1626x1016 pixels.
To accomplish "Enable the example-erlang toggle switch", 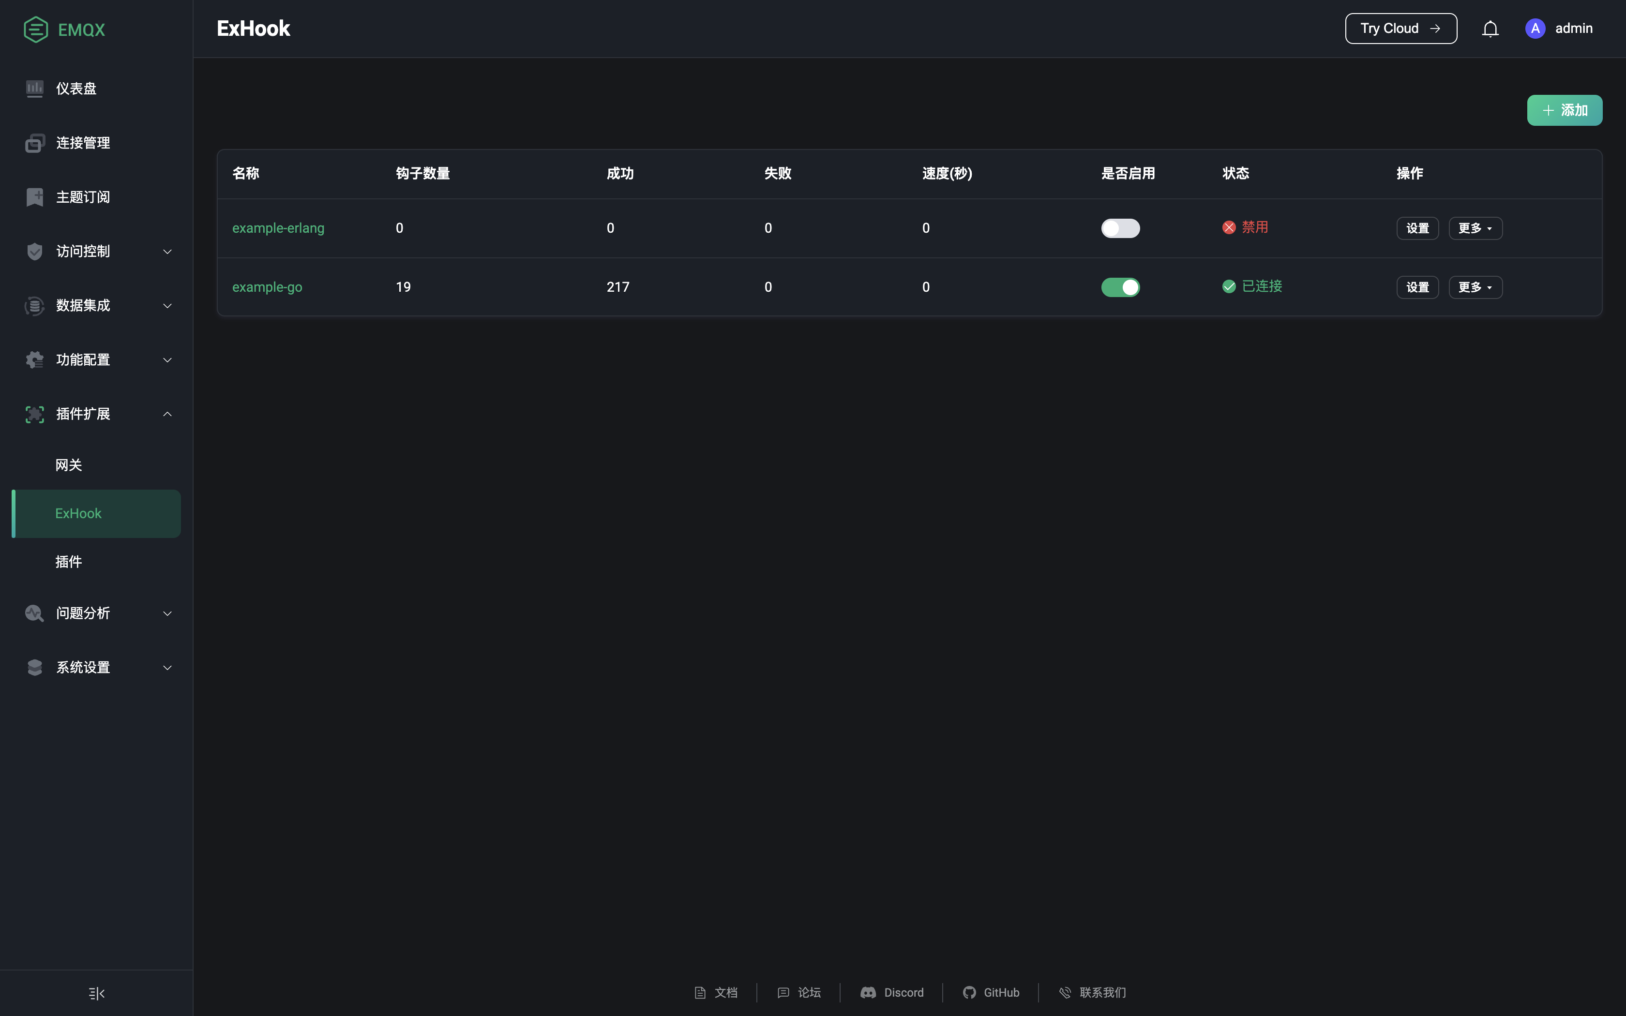I will click(1120, 228).
